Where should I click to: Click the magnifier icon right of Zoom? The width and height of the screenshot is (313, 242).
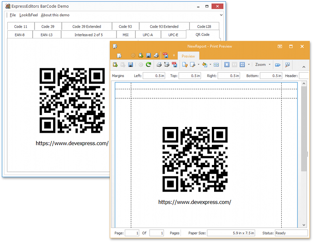coord(288,65)
